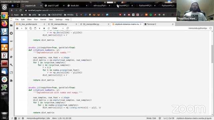
Task: Close the 03_memprofiler.py tab
Action: (108, 24)
